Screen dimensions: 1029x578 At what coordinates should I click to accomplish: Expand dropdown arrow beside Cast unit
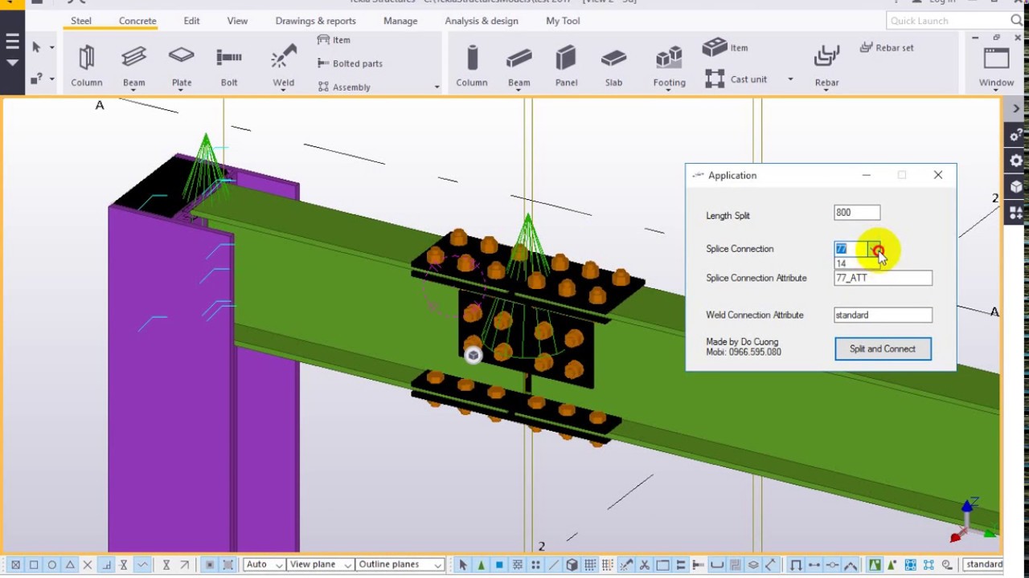point(790,79)
